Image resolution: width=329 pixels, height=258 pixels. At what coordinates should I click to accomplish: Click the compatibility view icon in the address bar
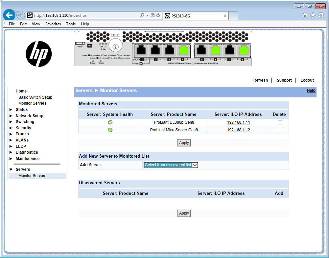(x=153, y=15)
